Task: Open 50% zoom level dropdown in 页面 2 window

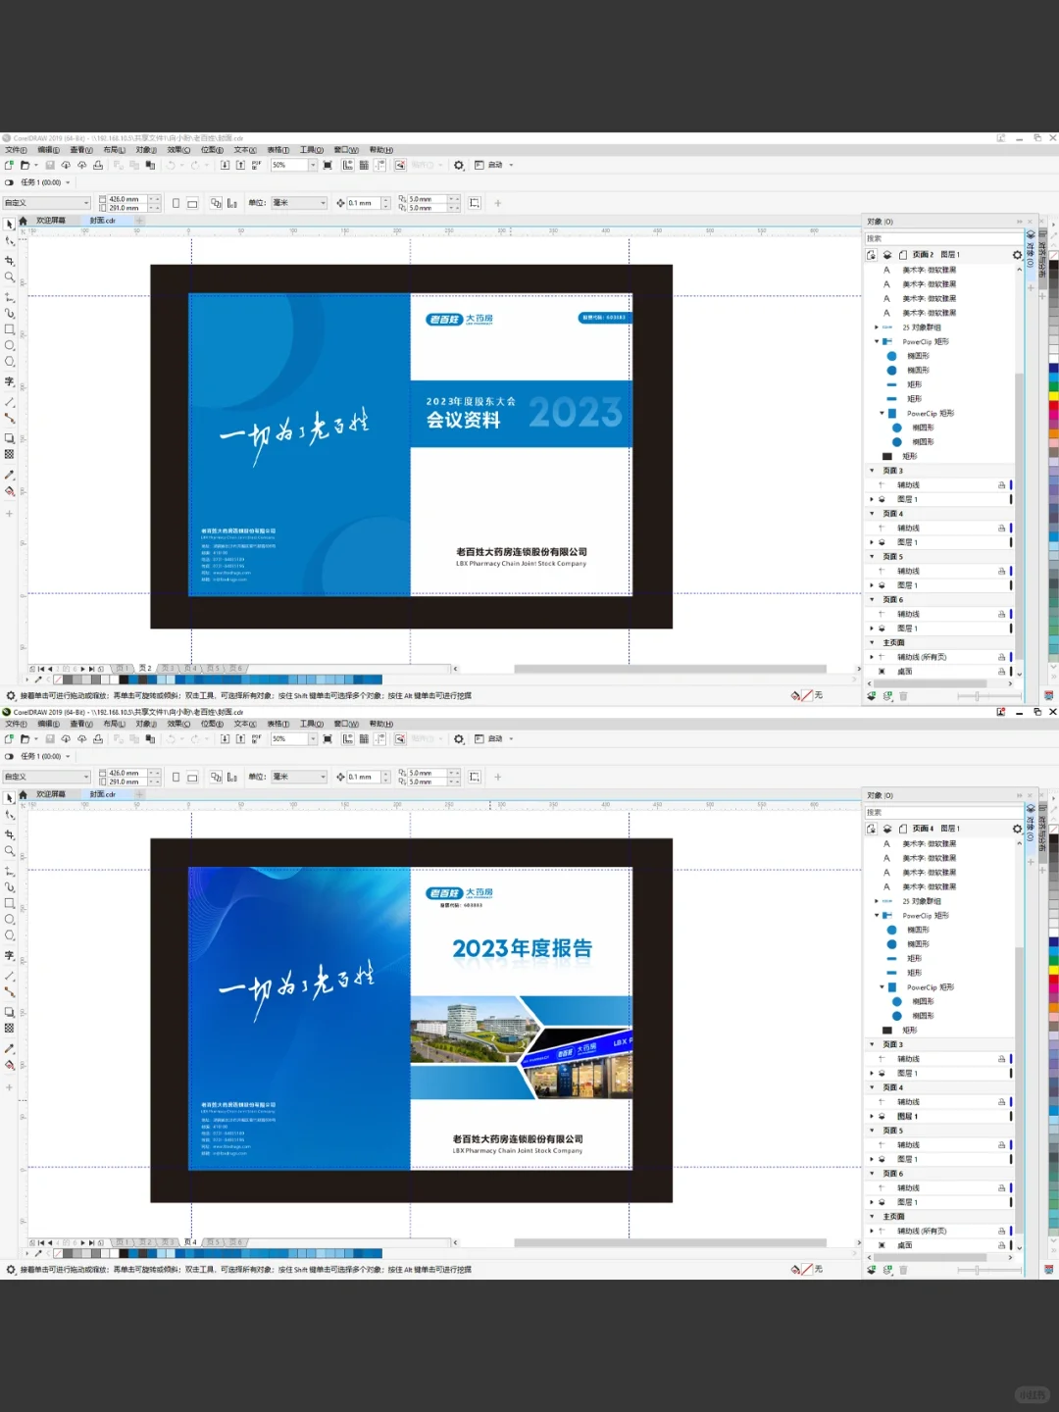Action: pos(313,165)
